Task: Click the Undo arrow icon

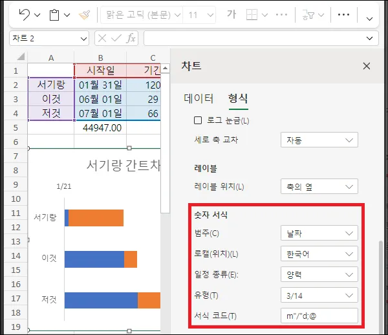Action: point(24,14)
